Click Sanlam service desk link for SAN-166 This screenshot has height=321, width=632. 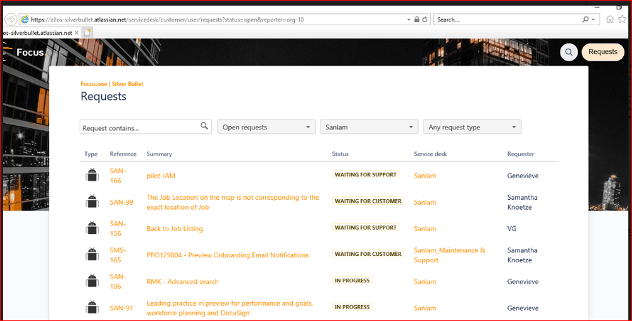click(425, 176)
